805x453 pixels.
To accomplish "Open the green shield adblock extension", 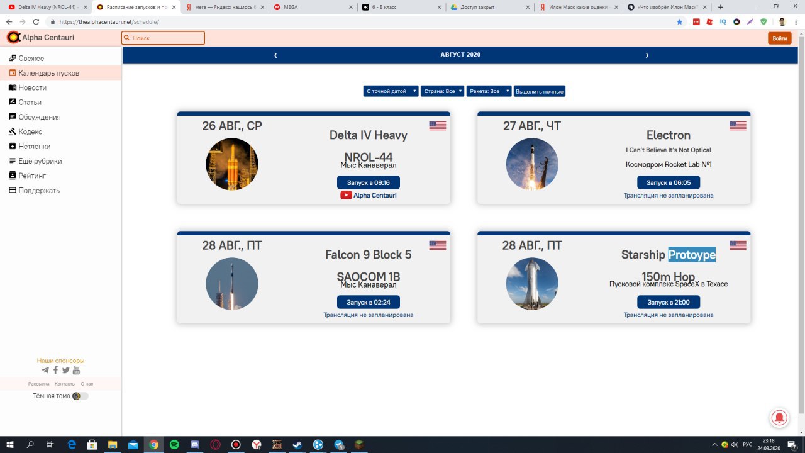I will click(x=763, y=21).
